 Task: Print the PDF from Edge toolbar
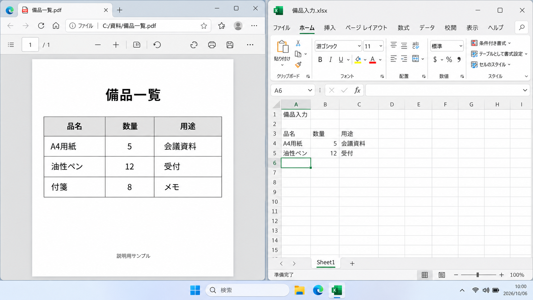coord(212,45)
